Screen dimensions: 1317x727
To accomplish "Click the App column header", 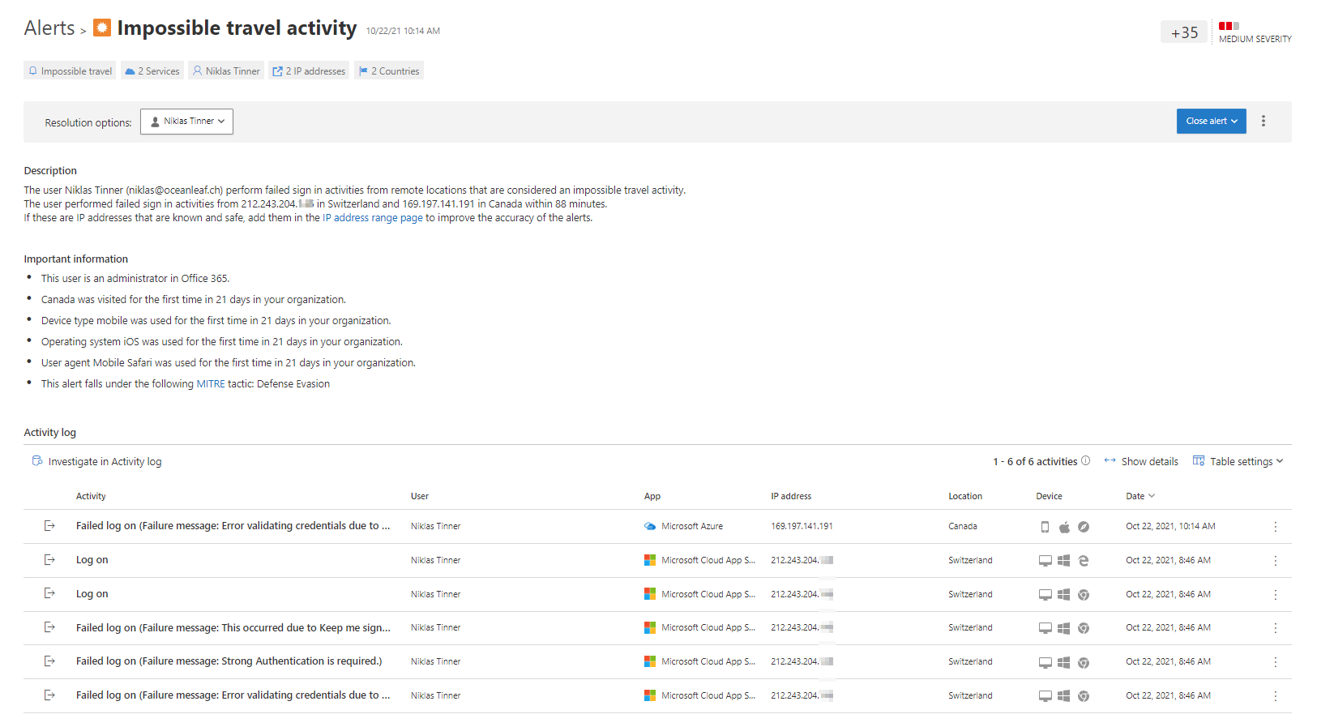I will pyautogui.click(x=652, y=496).
